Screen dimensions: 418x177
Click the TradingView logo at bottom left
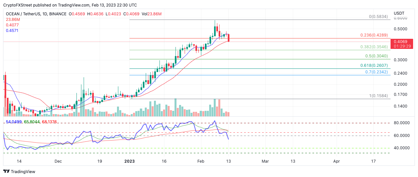[19, 171]
